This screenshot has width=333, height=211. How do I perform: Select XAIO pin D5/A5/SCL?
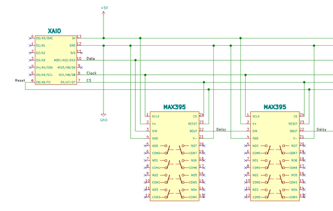(x=44, y=75)
